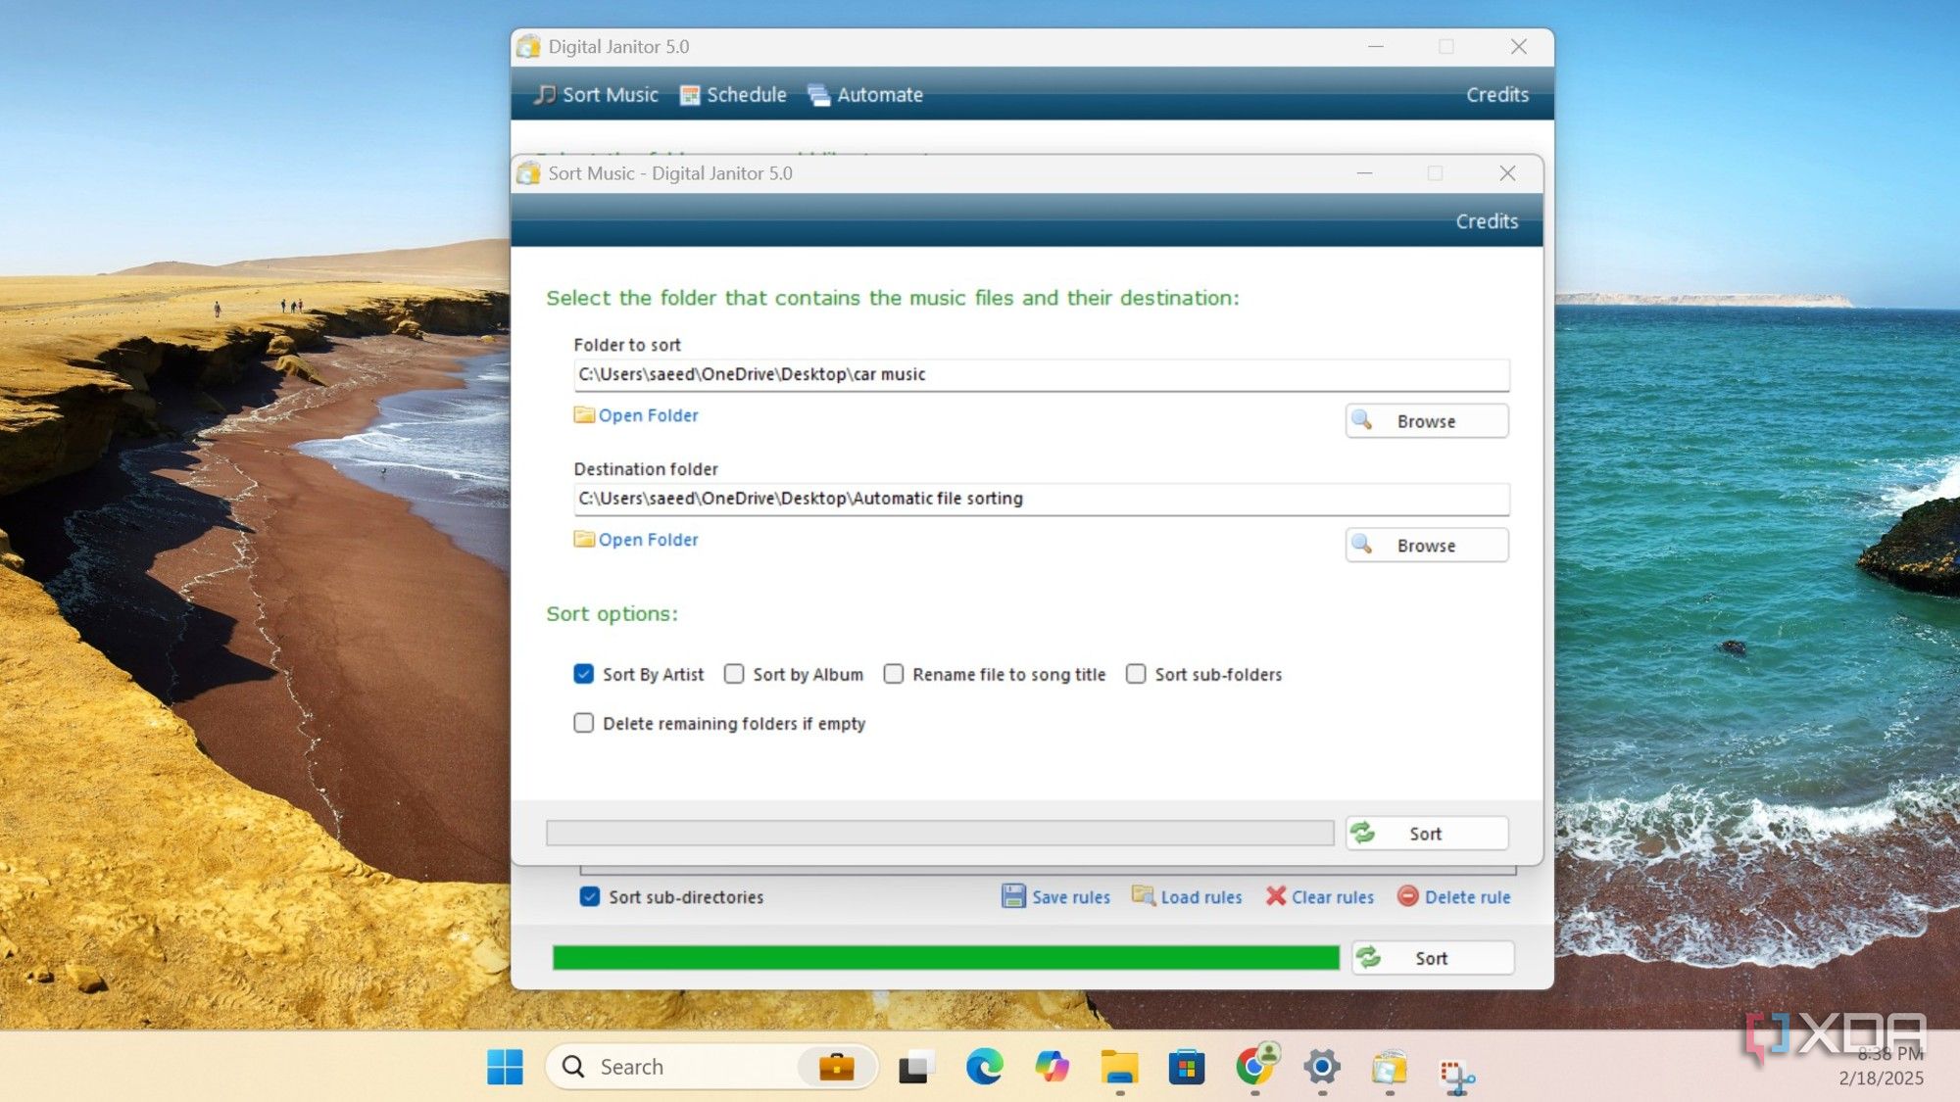Click green arrows icon on dialog Sort button
1960x1102 pixels.
click(x=1362, y=834)
